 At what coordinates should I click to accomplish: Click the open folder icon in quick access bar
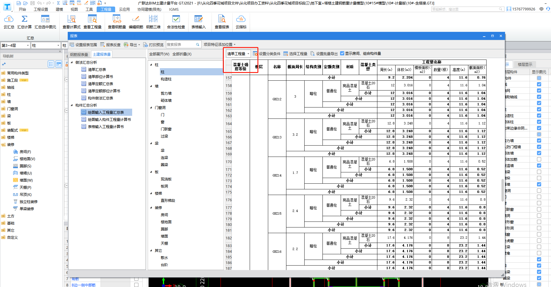pos(26,3)
